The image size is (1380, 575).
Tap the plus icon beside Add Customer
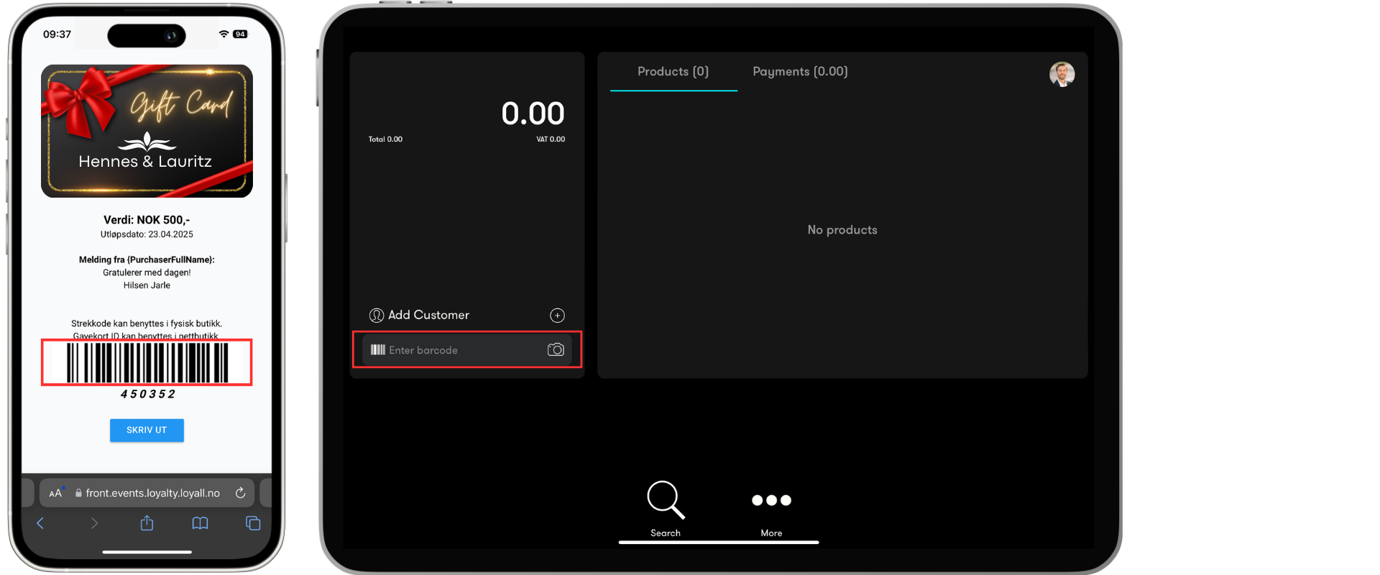point(557,316)
